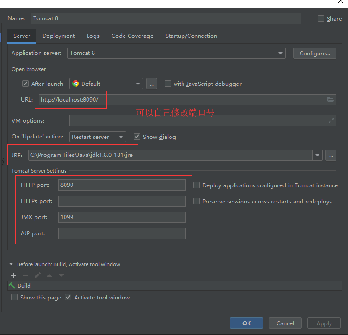The width and height of the screenshot is (348, 335).
Task: Toggle the Show dialog checkbox
Action: [137, 137]
